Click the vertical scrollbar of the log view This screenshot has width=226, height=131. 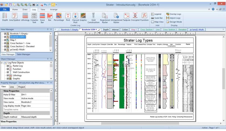pos(224,79)
